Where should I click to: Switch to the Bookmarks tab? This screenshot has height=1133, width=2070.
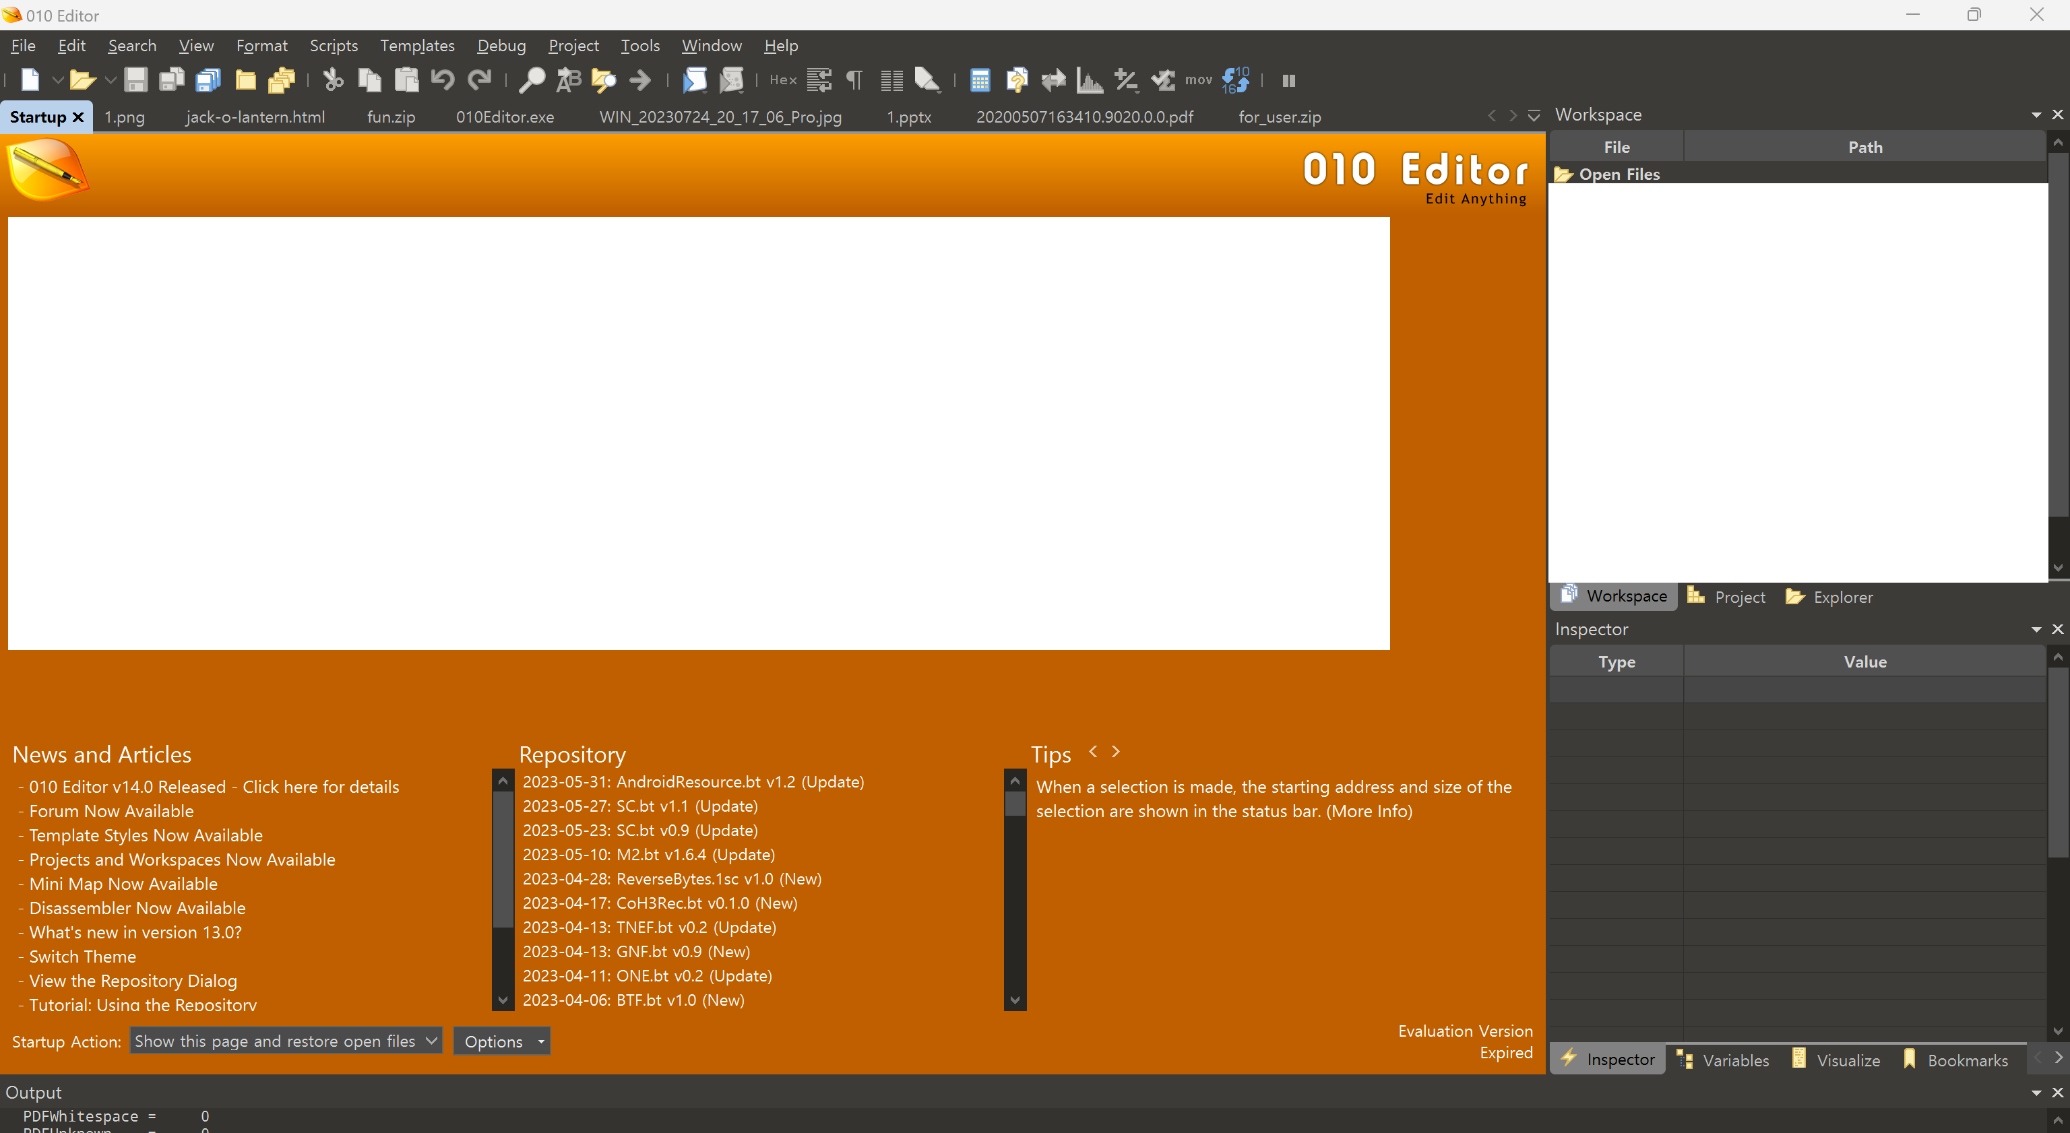coord(1955,1060)
